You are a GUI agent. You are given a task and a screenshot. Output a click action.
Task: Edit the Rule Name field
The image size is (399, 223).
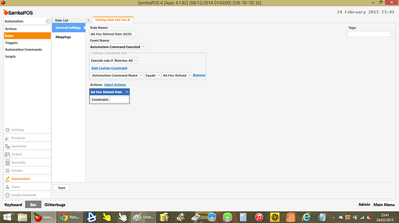(x=112, y=34)
